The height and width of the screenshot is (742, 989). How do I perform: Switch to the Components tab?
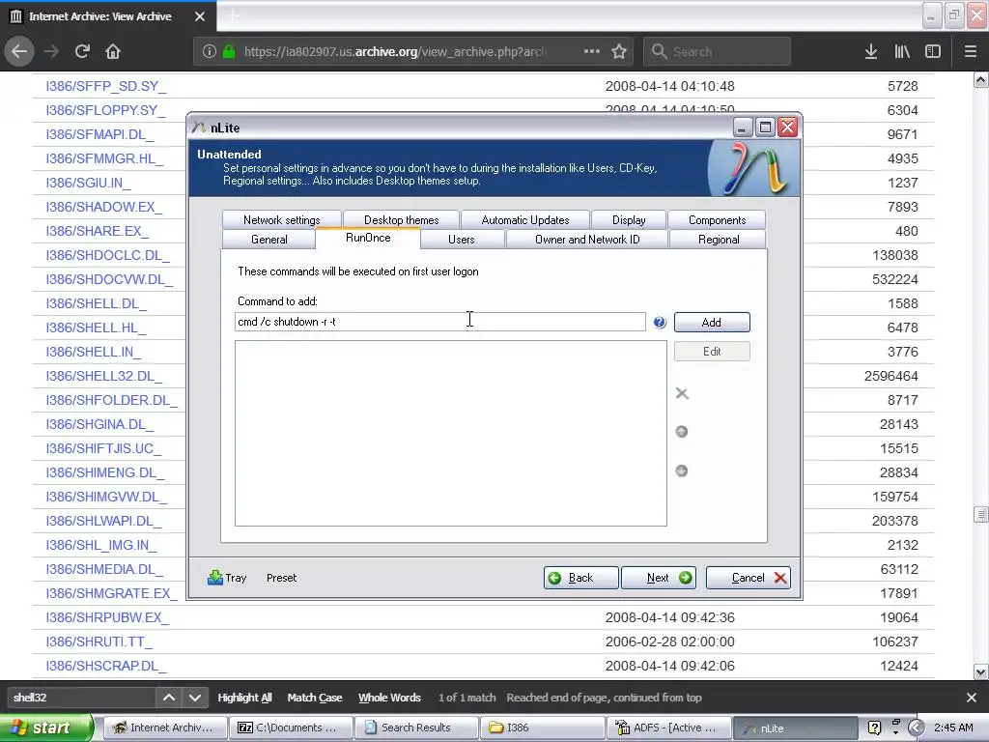click(718, 220)
